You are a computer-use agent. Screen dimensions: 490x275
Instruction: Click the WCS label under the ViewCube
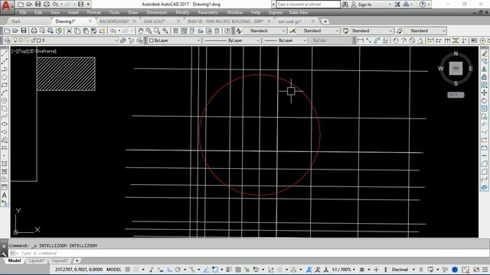tap(456, 95)
